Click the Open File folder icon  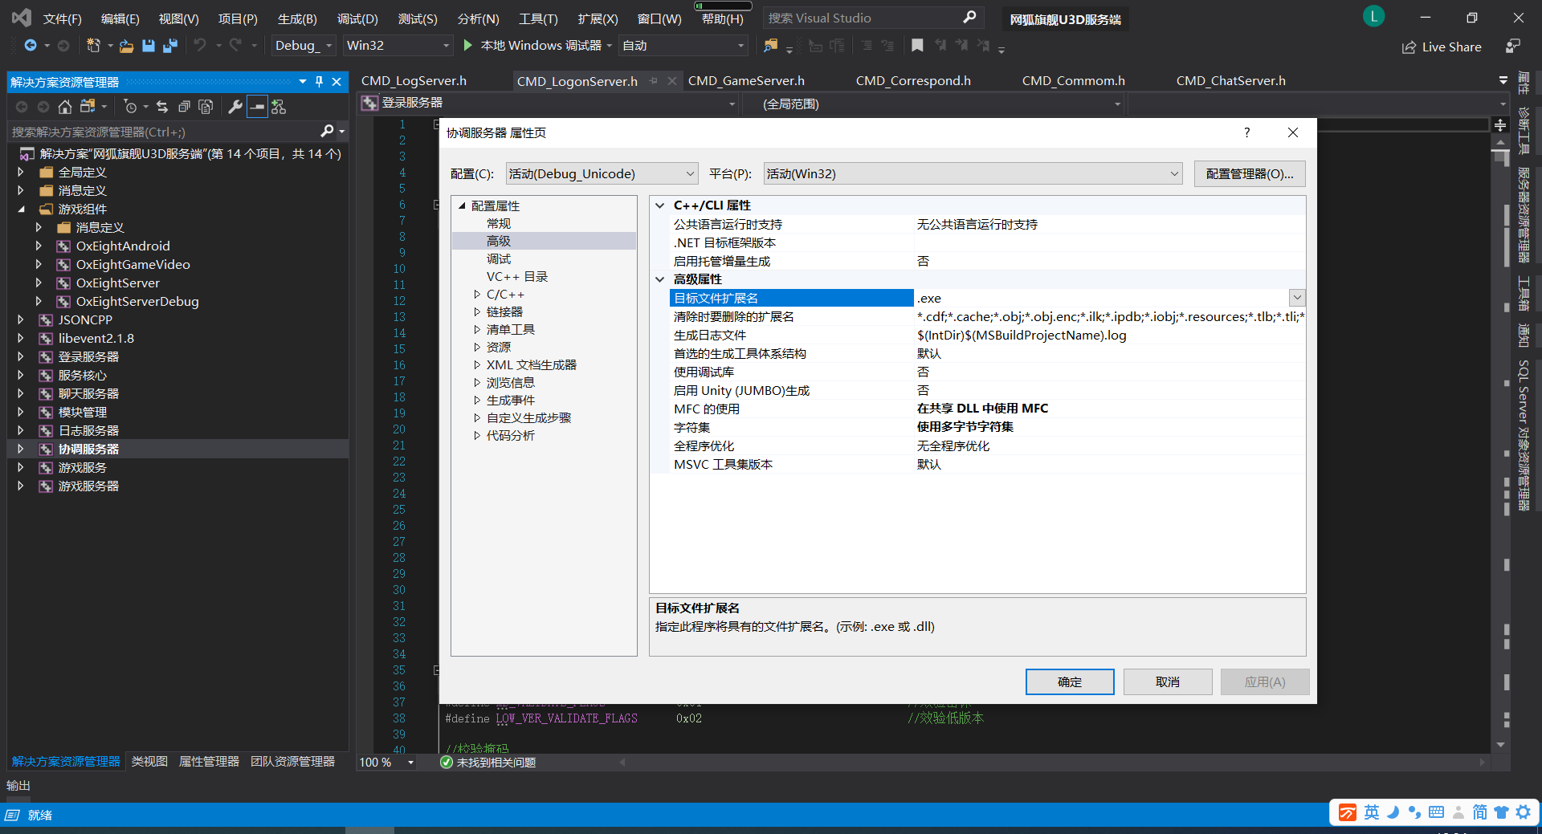126,46
